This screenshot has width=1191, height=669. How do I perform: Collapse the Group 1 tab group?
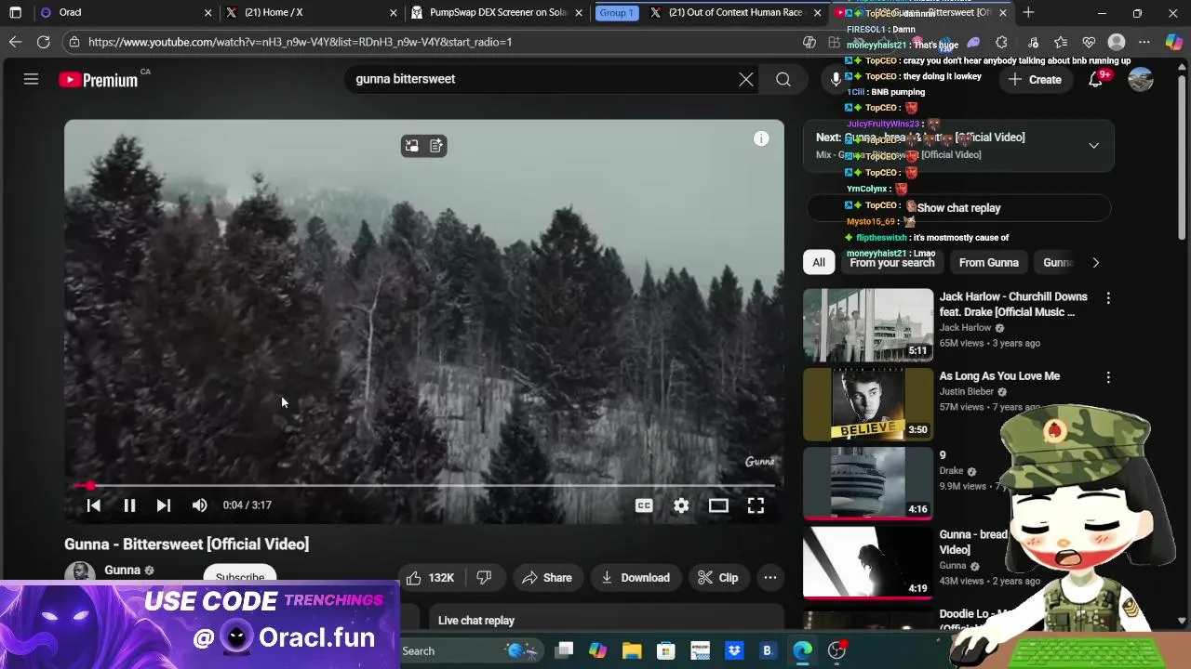pos(616,12)
